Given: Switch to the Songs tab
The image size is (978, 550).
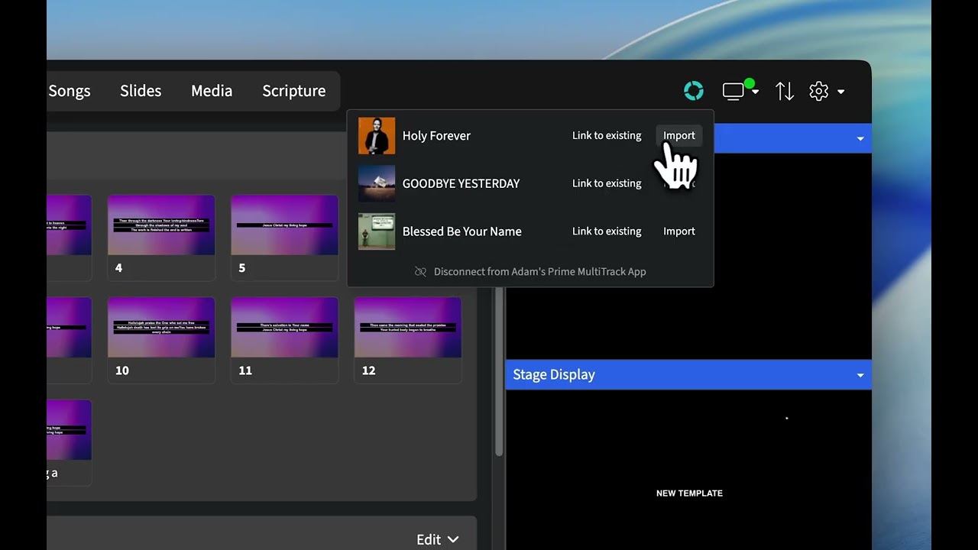Looking at the screenshot, I should [x=70, y=91].
